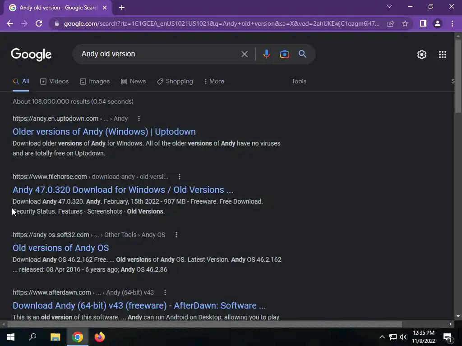This screenshot has height=346, width=462.
Task: Open Old versions of Andy OS link
Action: pyautogui.click(x=61, y=248)
